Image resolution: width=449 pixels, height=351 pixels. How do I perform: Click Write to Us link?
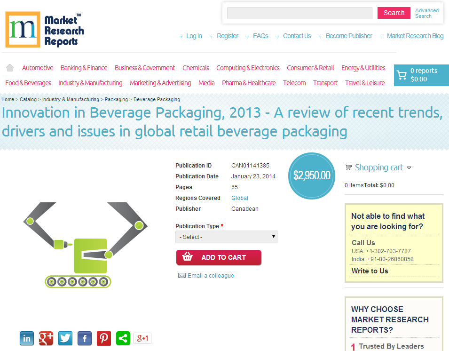370,271
